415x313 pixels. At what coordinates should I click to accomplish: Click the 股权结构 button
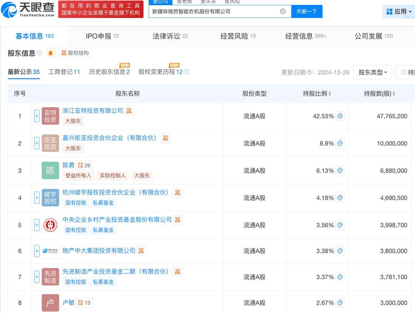(75, 53)
